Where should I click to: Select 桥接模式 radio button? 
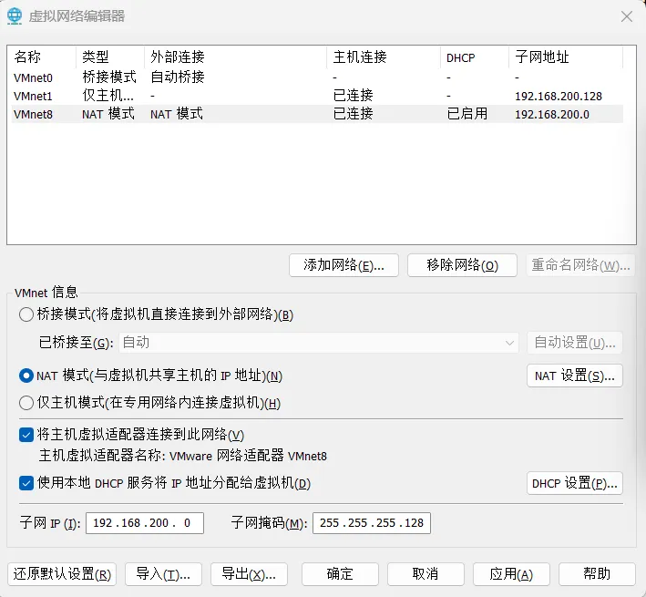(x=26, y=314)
